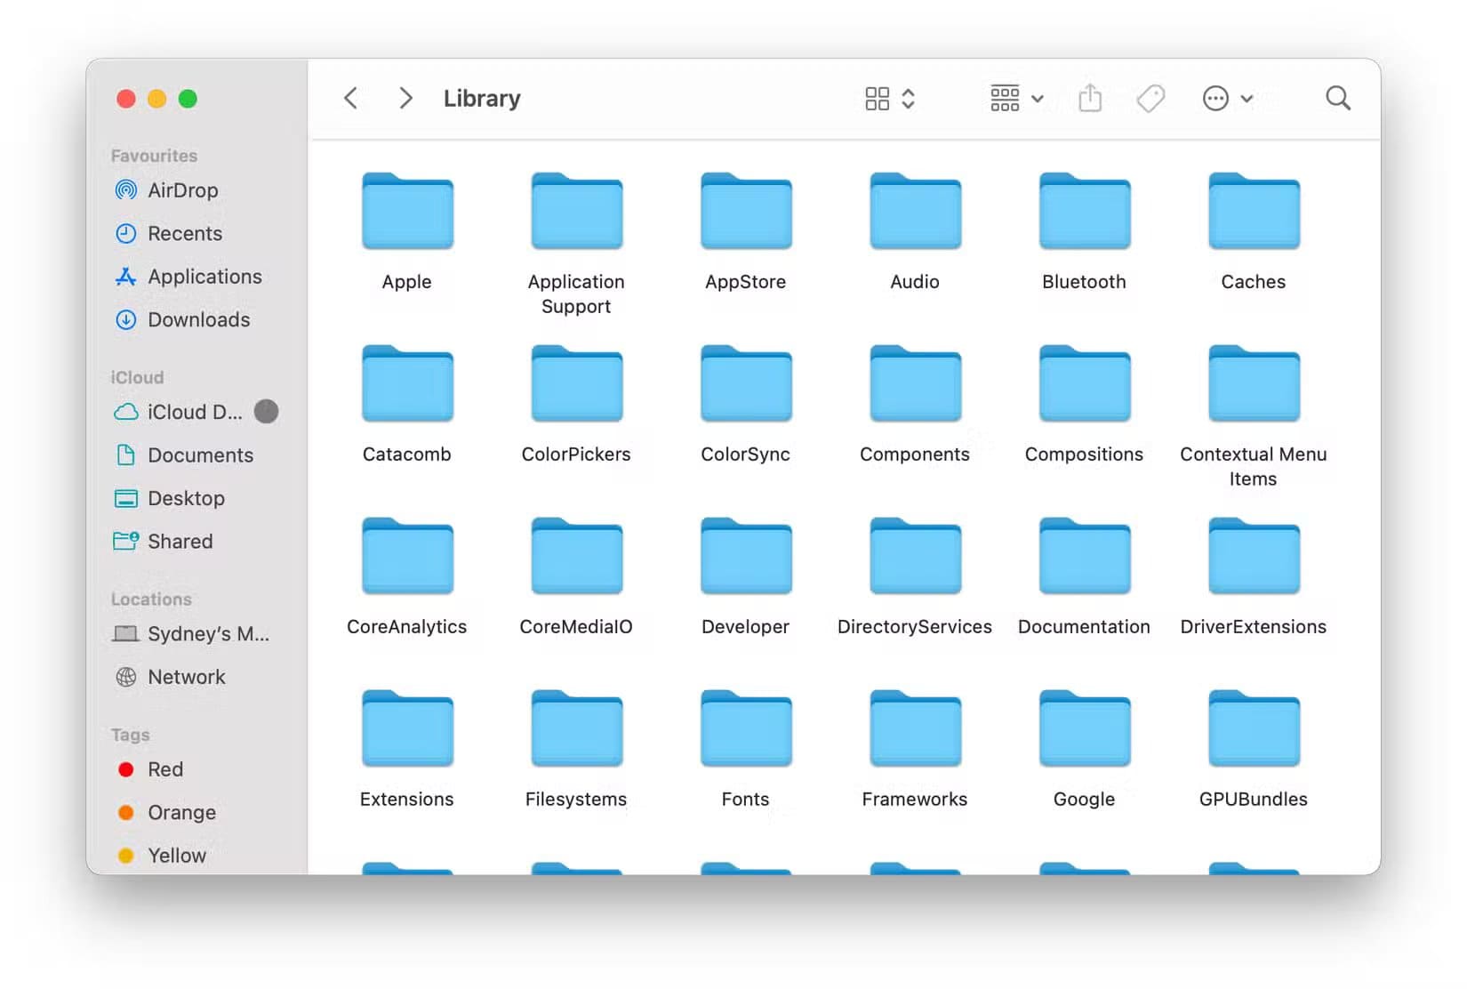Open the Fonts folder
This screenshot has height=989, width=1467.
coord(745,731)
